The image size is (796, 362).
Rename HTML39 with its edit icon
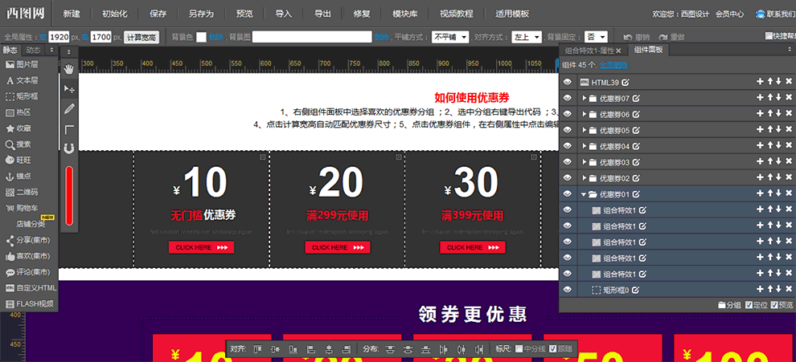click(625, 82)
